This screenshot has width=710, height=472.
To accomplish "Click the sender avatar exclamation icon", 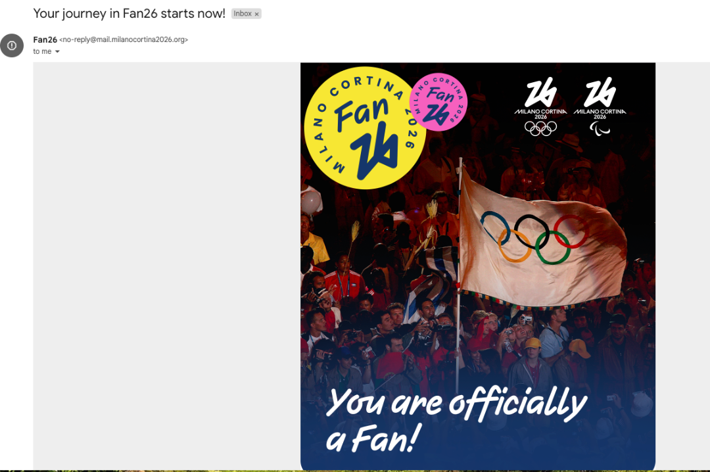I will [12, 45].
